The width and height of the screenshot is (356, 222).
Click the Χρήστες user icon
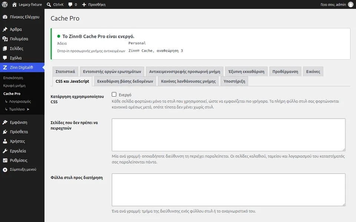pos(5,141)
